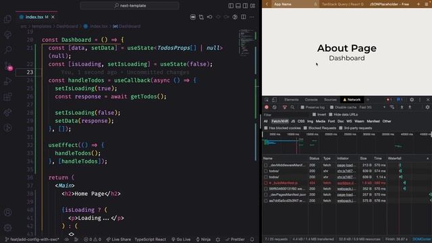Switch to the Elements DevTools tab
This screenshot has height=243, width=432.
(x=291, y=100)
